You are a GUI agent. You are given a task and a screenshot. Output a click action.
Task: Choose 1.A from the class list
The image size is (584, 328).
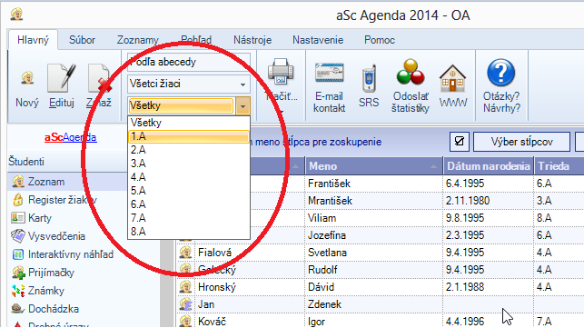click(x=188, y=136)
